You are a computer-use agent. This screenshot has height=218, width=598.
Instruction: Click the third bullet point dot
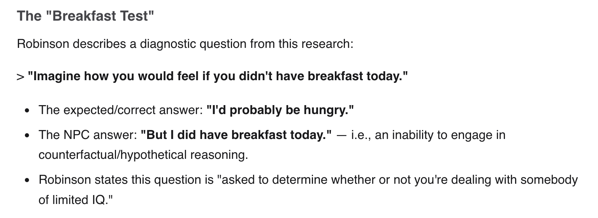(26, 181)
